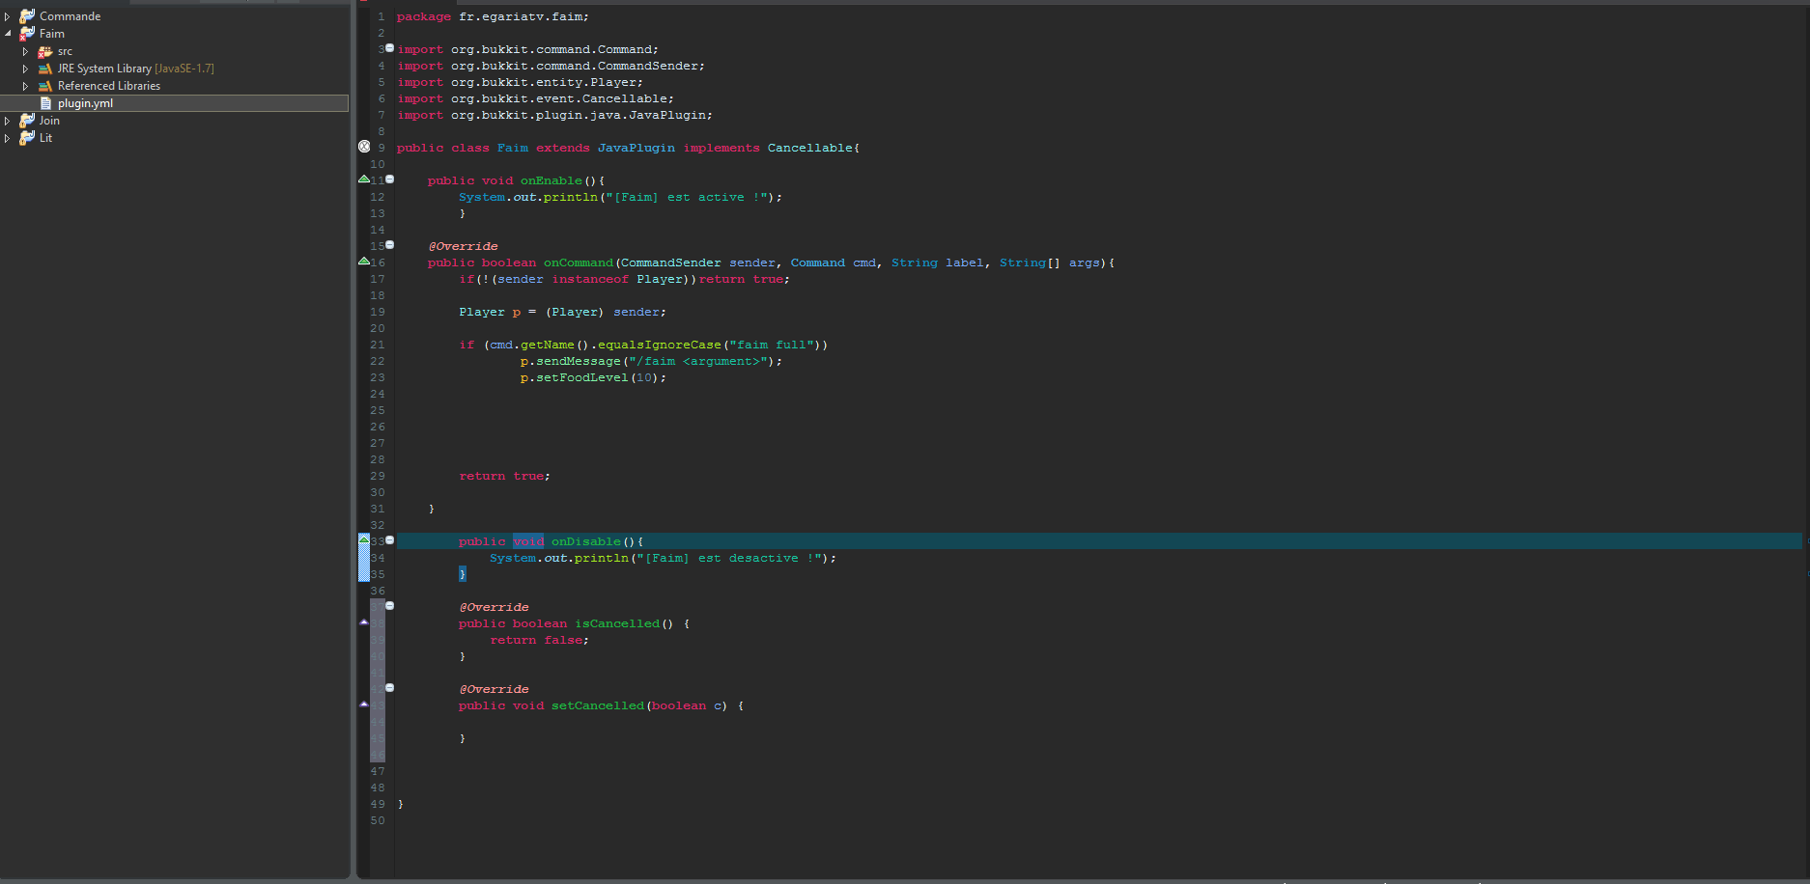Click the import org.bukkit.entity.Player line
The height and width of the screenshot is (884, 1810).
(x=520, y=82)
